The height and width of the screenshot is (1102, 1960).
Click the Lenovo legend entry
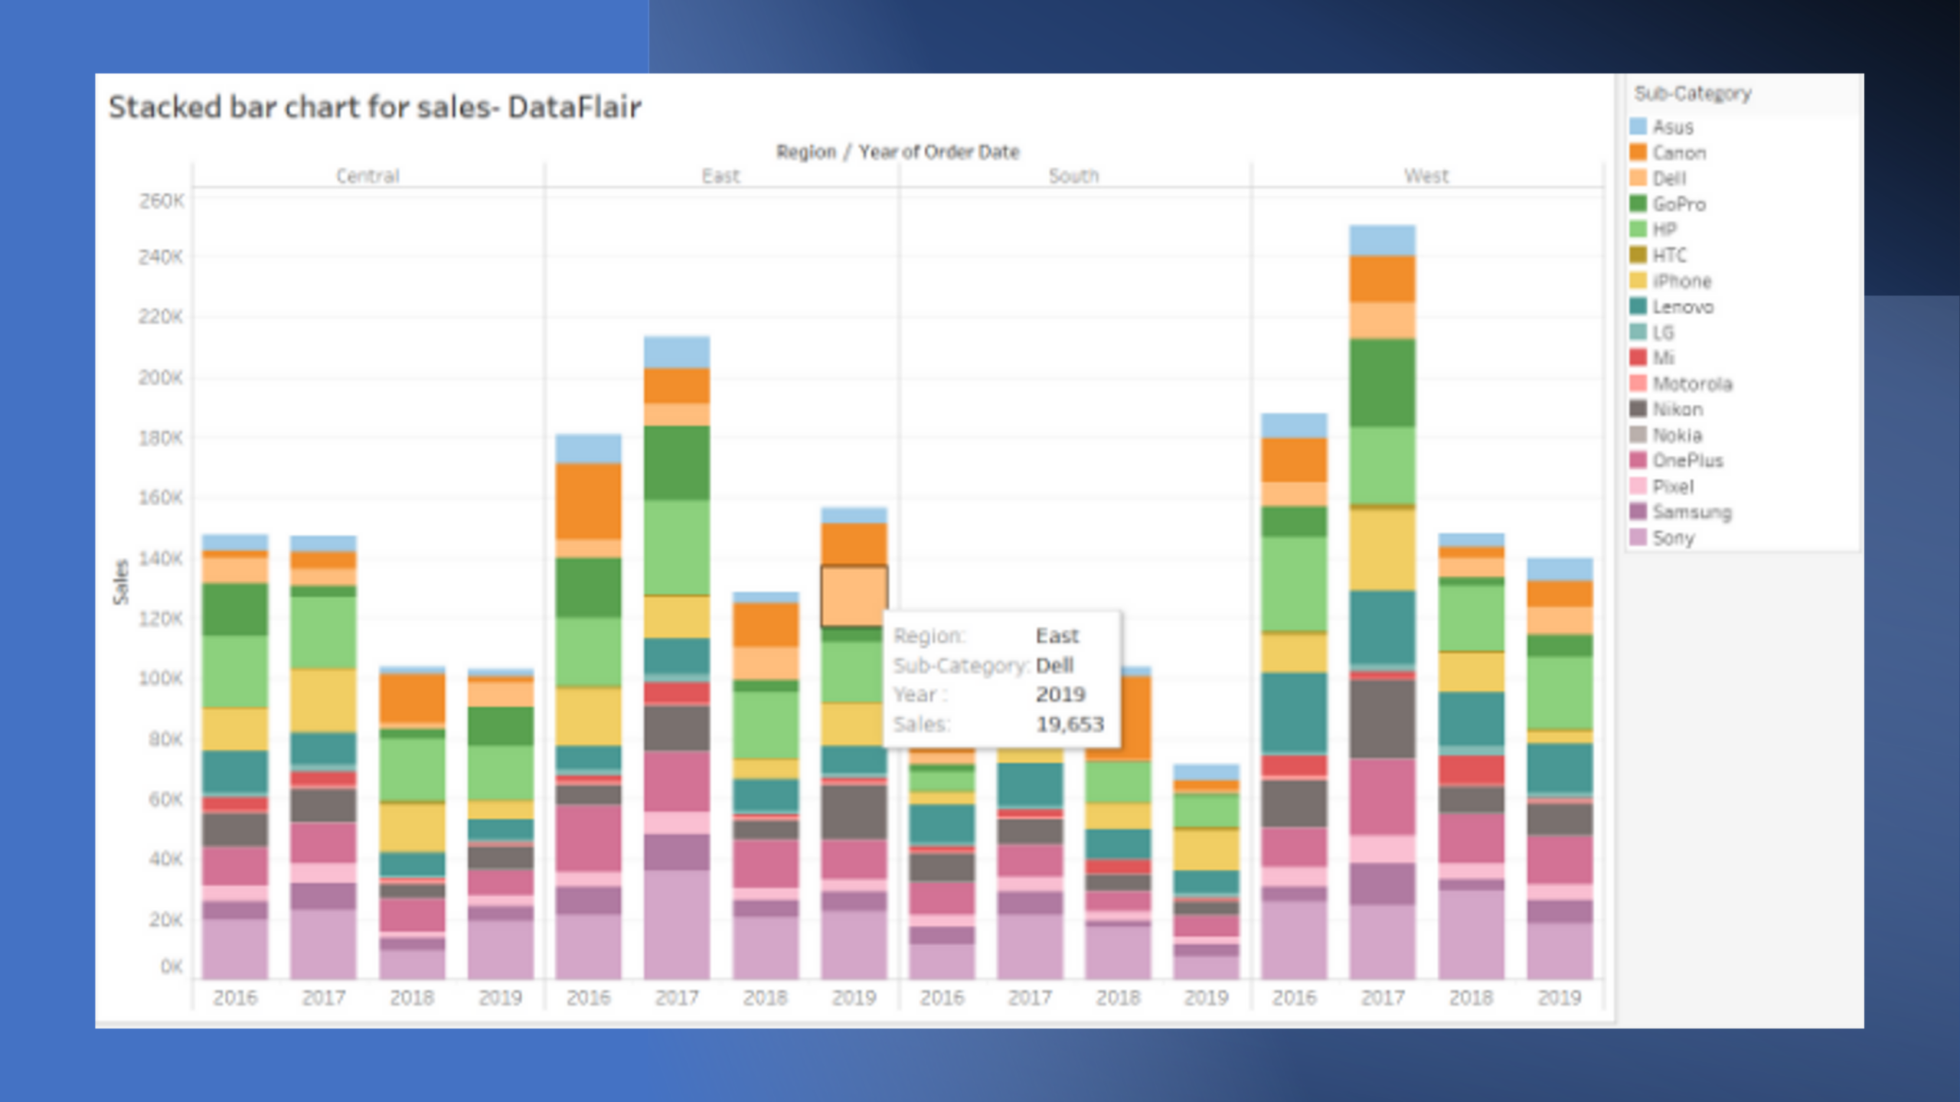click(1682, 307)
